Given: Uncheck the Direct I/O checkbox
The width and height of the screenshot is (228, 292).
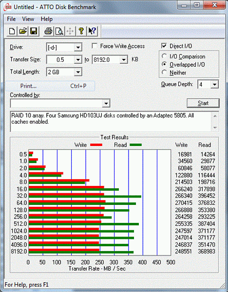Looking at the screenshot, I should click(164, 46).
